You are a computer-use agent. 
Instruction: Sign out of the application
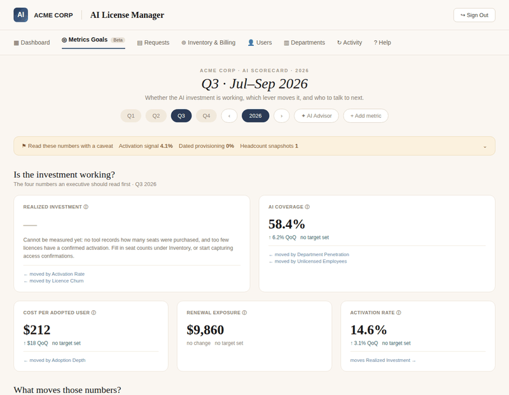pos(474,15)
